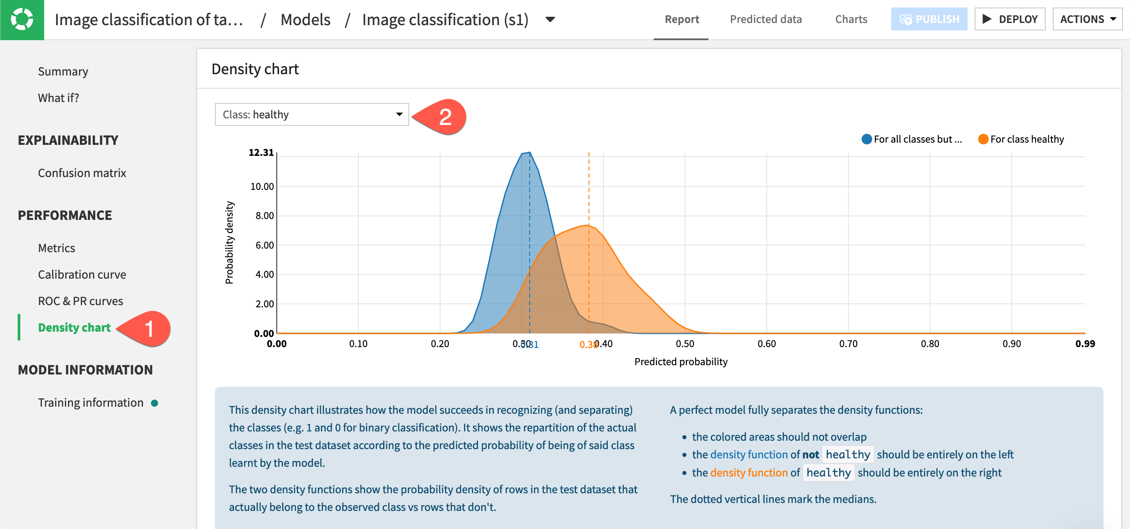
Task: Click the Dataiku home logo icon
Action: click(22, 19)
